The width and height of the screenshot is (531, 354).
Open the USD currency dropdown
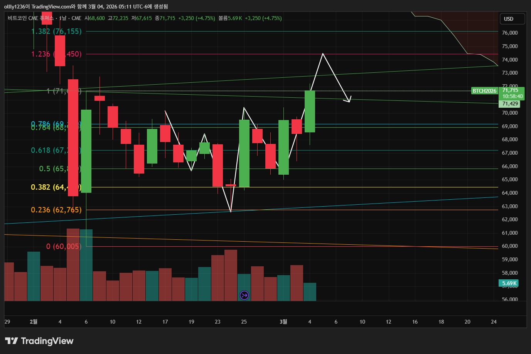512,19
